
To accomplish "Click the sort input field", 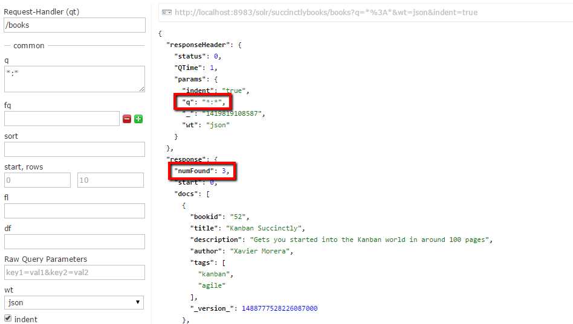I will click(74, 149).
